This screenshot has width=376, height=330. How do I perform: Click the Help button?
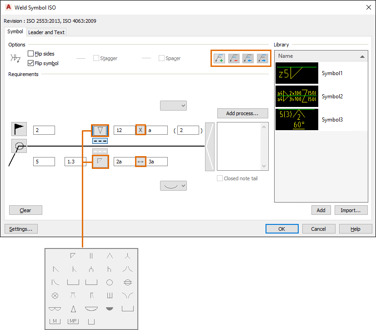point(356,229)
